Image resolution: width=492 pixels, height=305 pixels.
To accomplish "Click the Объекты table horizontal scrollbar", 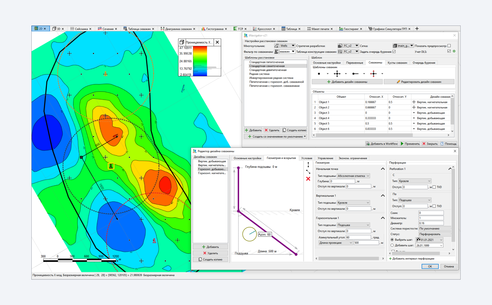I will (364, 135).
